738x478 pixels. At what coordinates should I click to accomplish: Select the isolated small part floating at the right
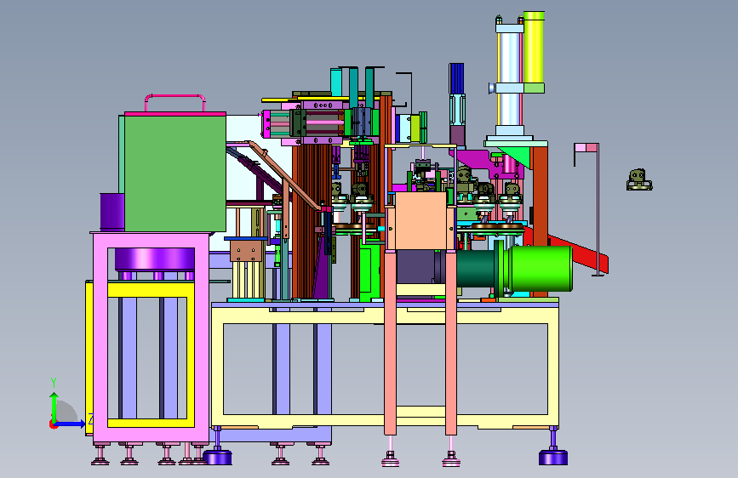[639, 179]
